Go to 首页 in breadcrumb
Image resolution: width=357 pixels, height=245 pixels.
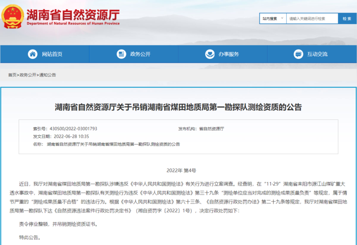coord(12,75)
